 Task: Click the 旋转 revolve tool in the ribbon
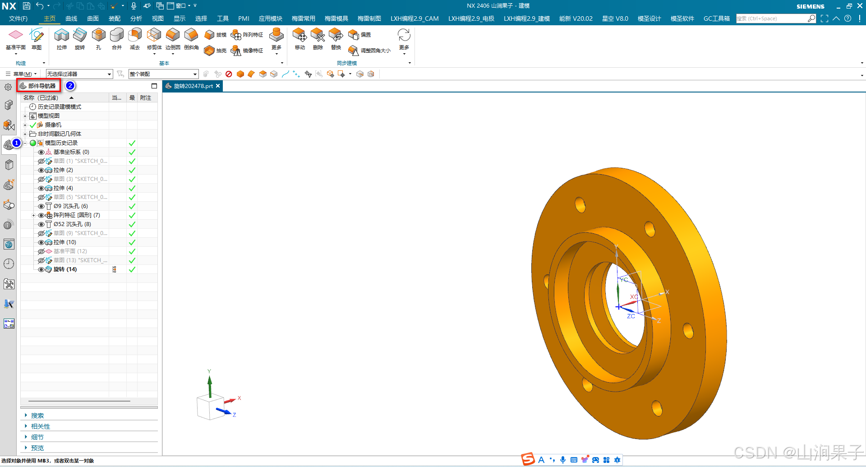pos(80,40)
